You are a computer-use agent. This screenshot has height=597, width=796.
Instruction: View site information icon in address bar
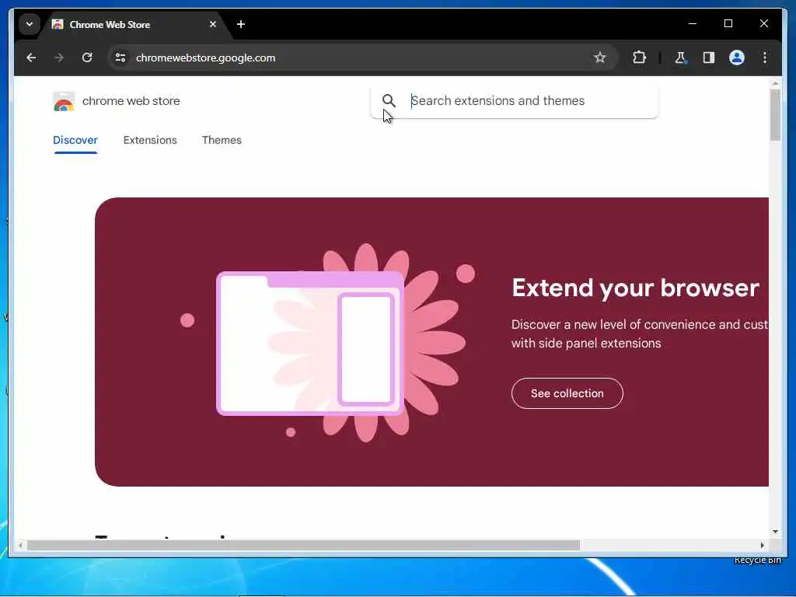click(x=120, y=58)
